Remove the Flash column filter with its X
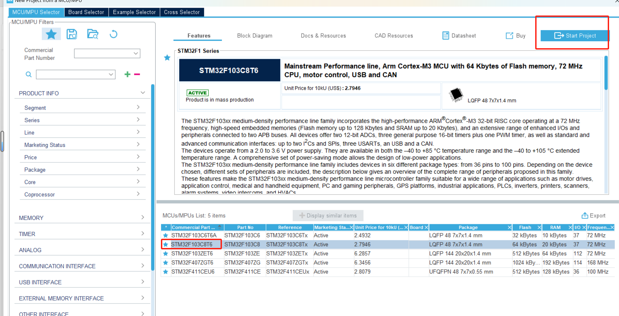This screenshot has height=316, width=619. click(539, 227)
